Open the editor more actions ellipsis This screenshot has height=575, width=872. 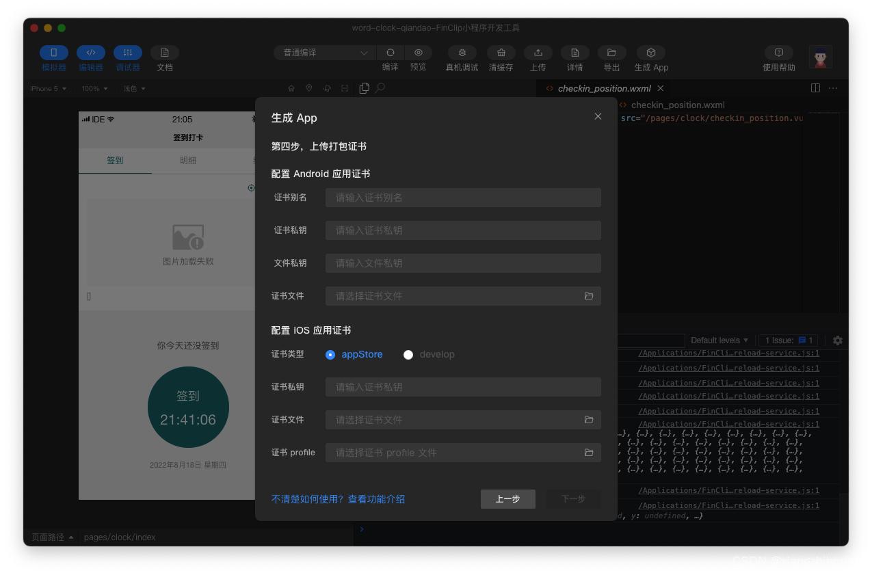point(832,88)
